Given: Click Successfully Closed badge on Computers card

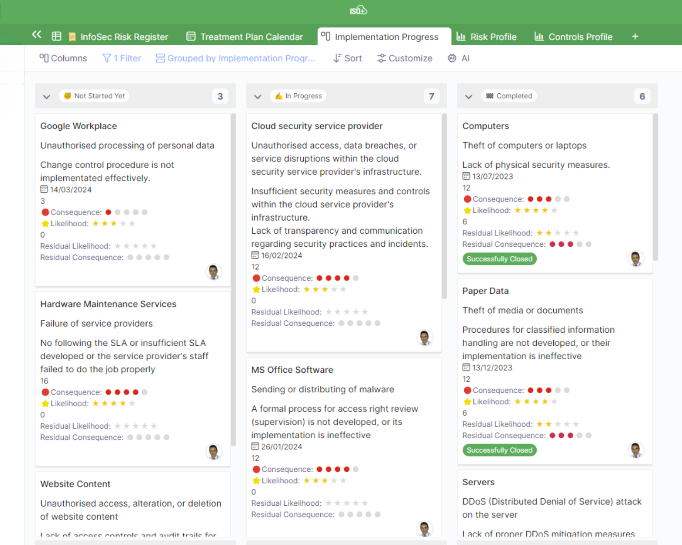Looking at the screenshot, I should [x=499, y=259].
